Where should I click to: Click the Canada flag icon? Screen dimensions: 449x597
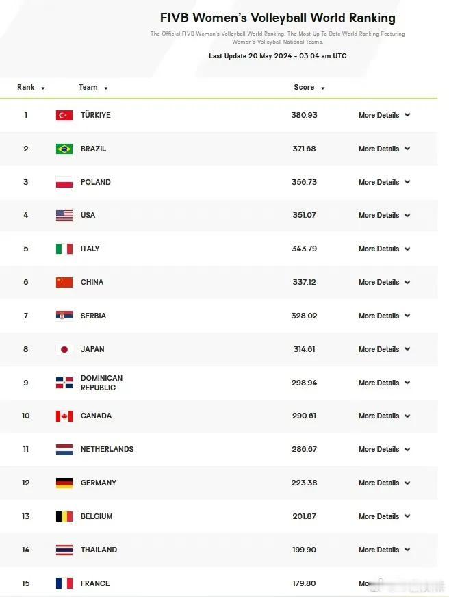(64, 416)
